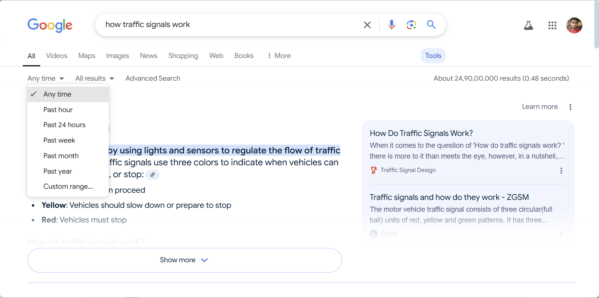Select the checked Any time option
The width and height of the screenshot is (599, 298).
pyautogui.click(x=68, y=94)
